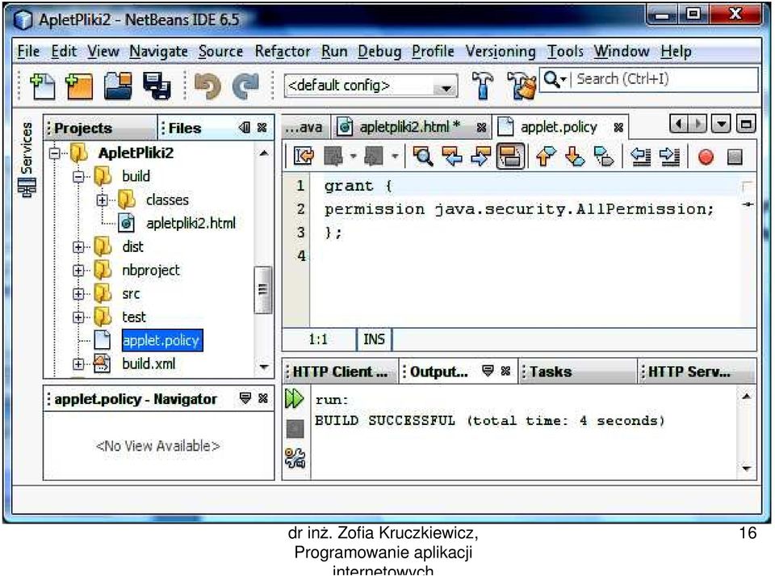Expand the build.xml node
775x576 pixels.
pyautogui.click(x=78, y=364)
